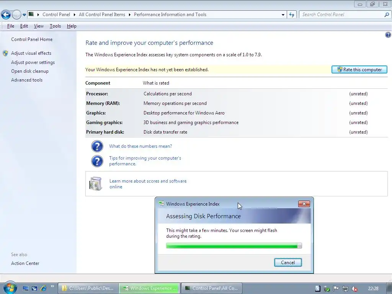Open the address bar history dropdown
Screen dimensions: 392x294
283,15
